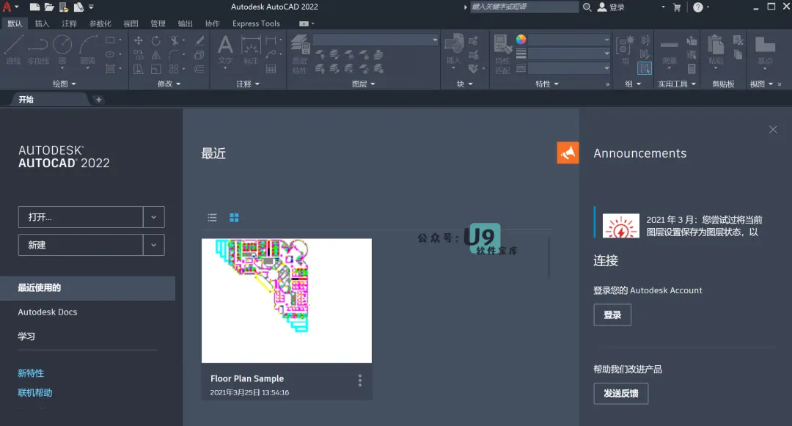Viewport: 792px width, 426px height.
Task: Click the New (新建) drawing button
Action: 81,245
